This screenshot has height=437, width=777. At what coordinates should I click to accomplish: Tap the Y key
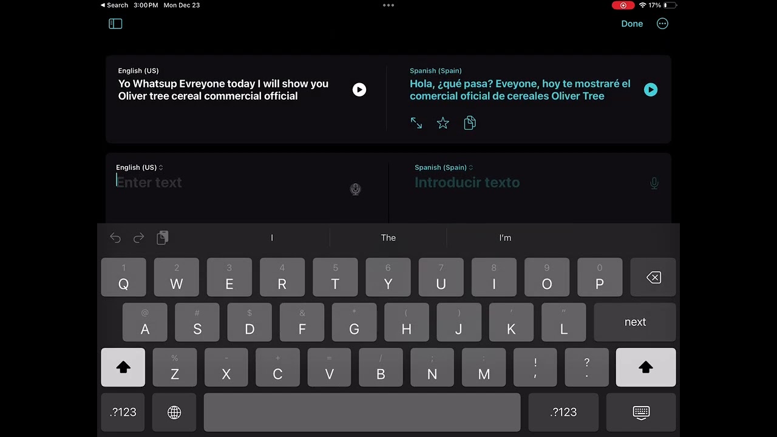pos(388,277)
